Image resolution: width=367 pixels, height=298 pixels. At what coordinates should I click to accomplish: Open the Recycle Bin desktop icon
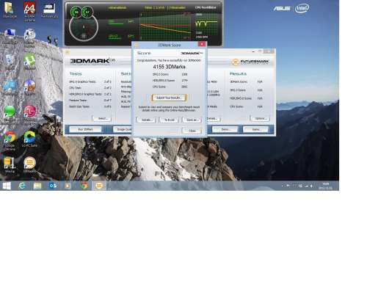pyautogui.click(x=10, y=62)
